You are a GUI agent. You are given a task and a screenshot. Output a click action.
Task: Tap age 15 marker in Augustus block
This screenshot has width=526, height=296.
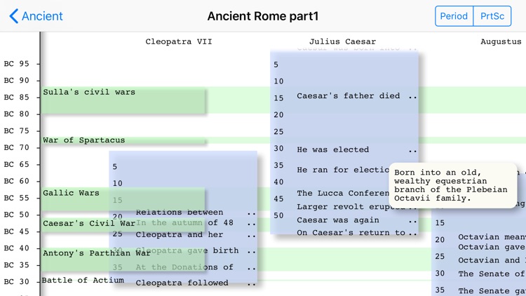coord(440,223)
